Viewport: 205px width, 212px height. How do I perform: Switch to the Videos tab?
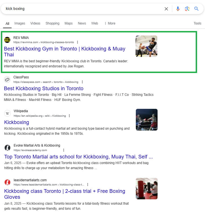pos(35,23)
